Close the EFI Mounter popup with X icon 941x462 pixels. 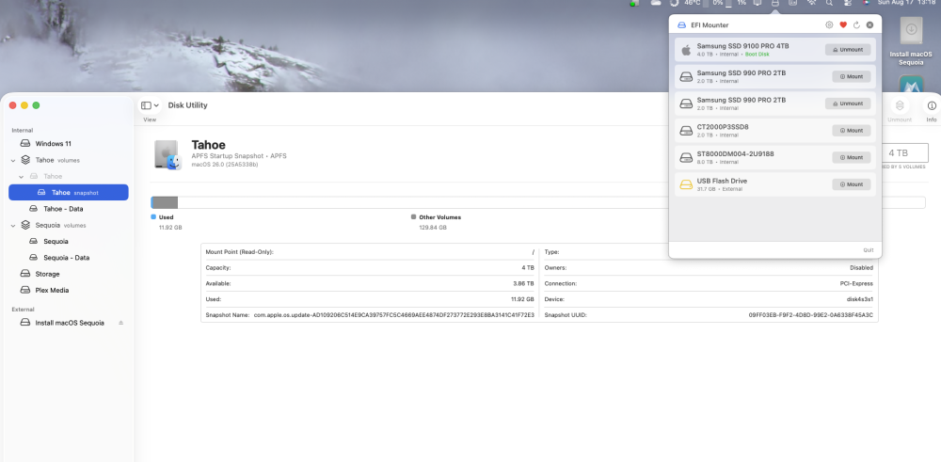(869, 25)
